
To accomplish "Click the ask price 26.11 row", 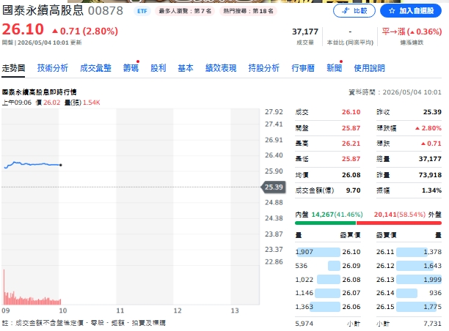I will 409,252.
